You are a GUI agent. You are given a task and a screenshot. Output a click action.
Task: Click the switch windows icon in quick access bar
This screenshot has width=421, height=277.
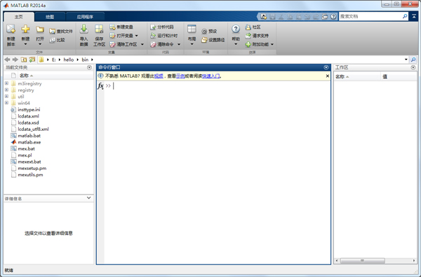325,17
